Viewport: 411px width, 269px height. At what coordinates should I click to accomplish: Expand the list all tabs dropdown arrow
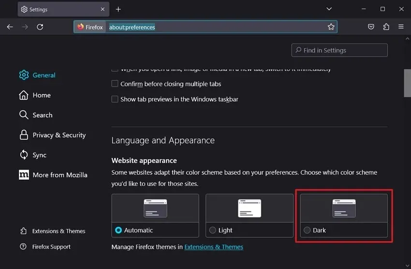pyautogui.click(x=329, y=9)
